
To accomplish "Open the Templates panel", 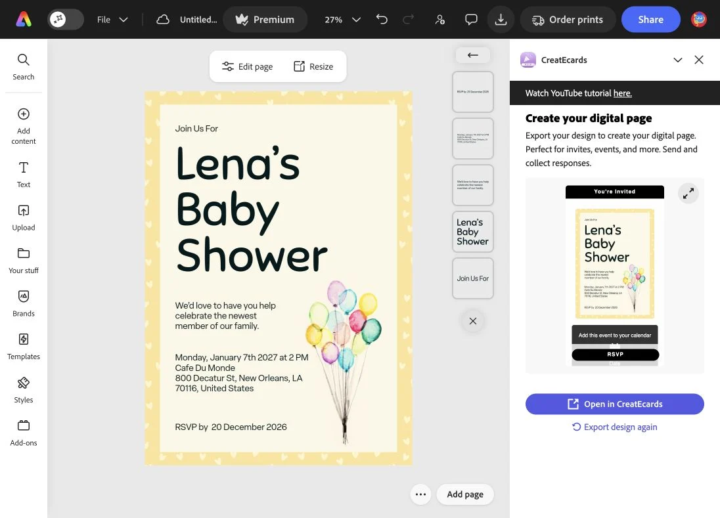I will [24, 347].
